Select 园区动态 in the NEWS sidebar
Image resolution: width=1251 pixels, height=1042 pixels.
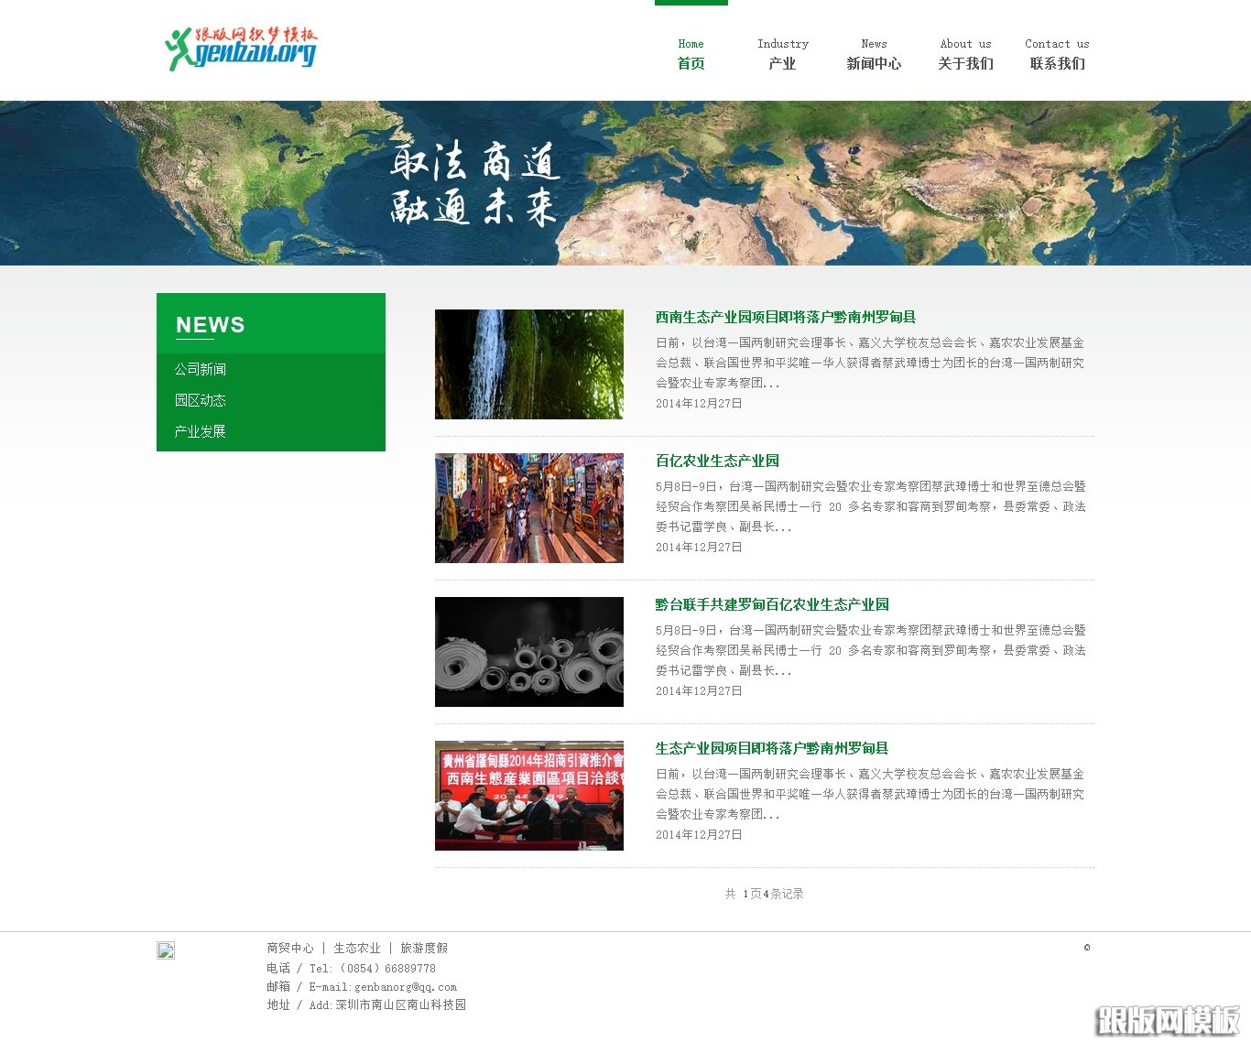201,400
